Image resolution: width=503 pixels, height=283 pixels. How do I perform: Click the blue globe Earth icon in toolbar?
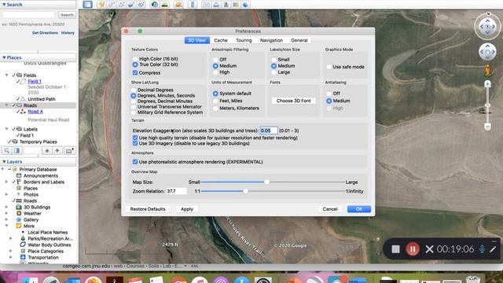[x=246, y=5]
